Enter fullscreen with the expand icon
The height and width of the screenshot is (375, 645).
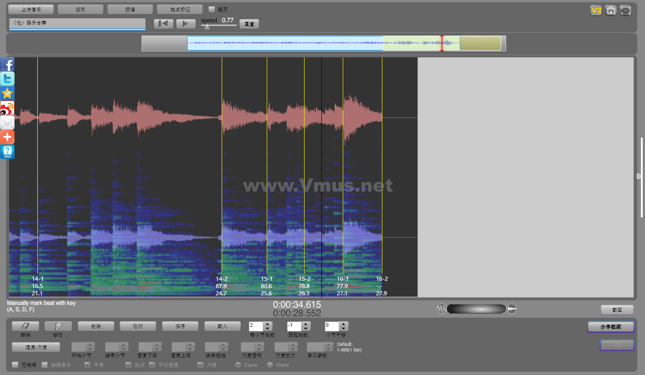(x=626, y=10)
